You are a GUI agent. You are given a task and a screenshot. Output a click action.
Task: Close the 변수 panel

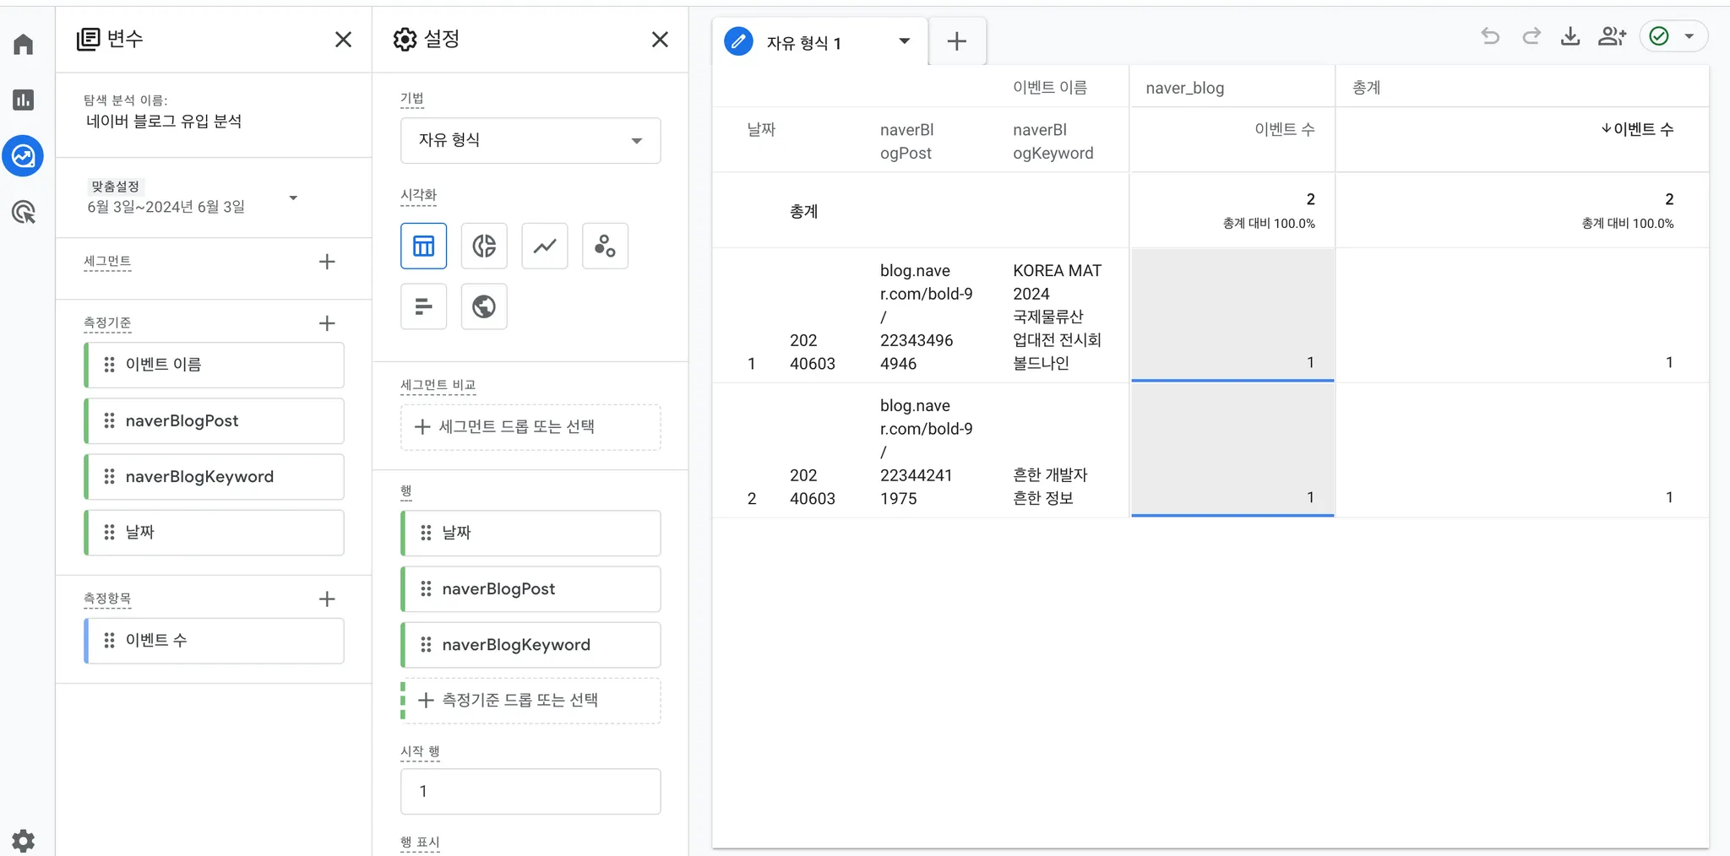tap(343, 40)
